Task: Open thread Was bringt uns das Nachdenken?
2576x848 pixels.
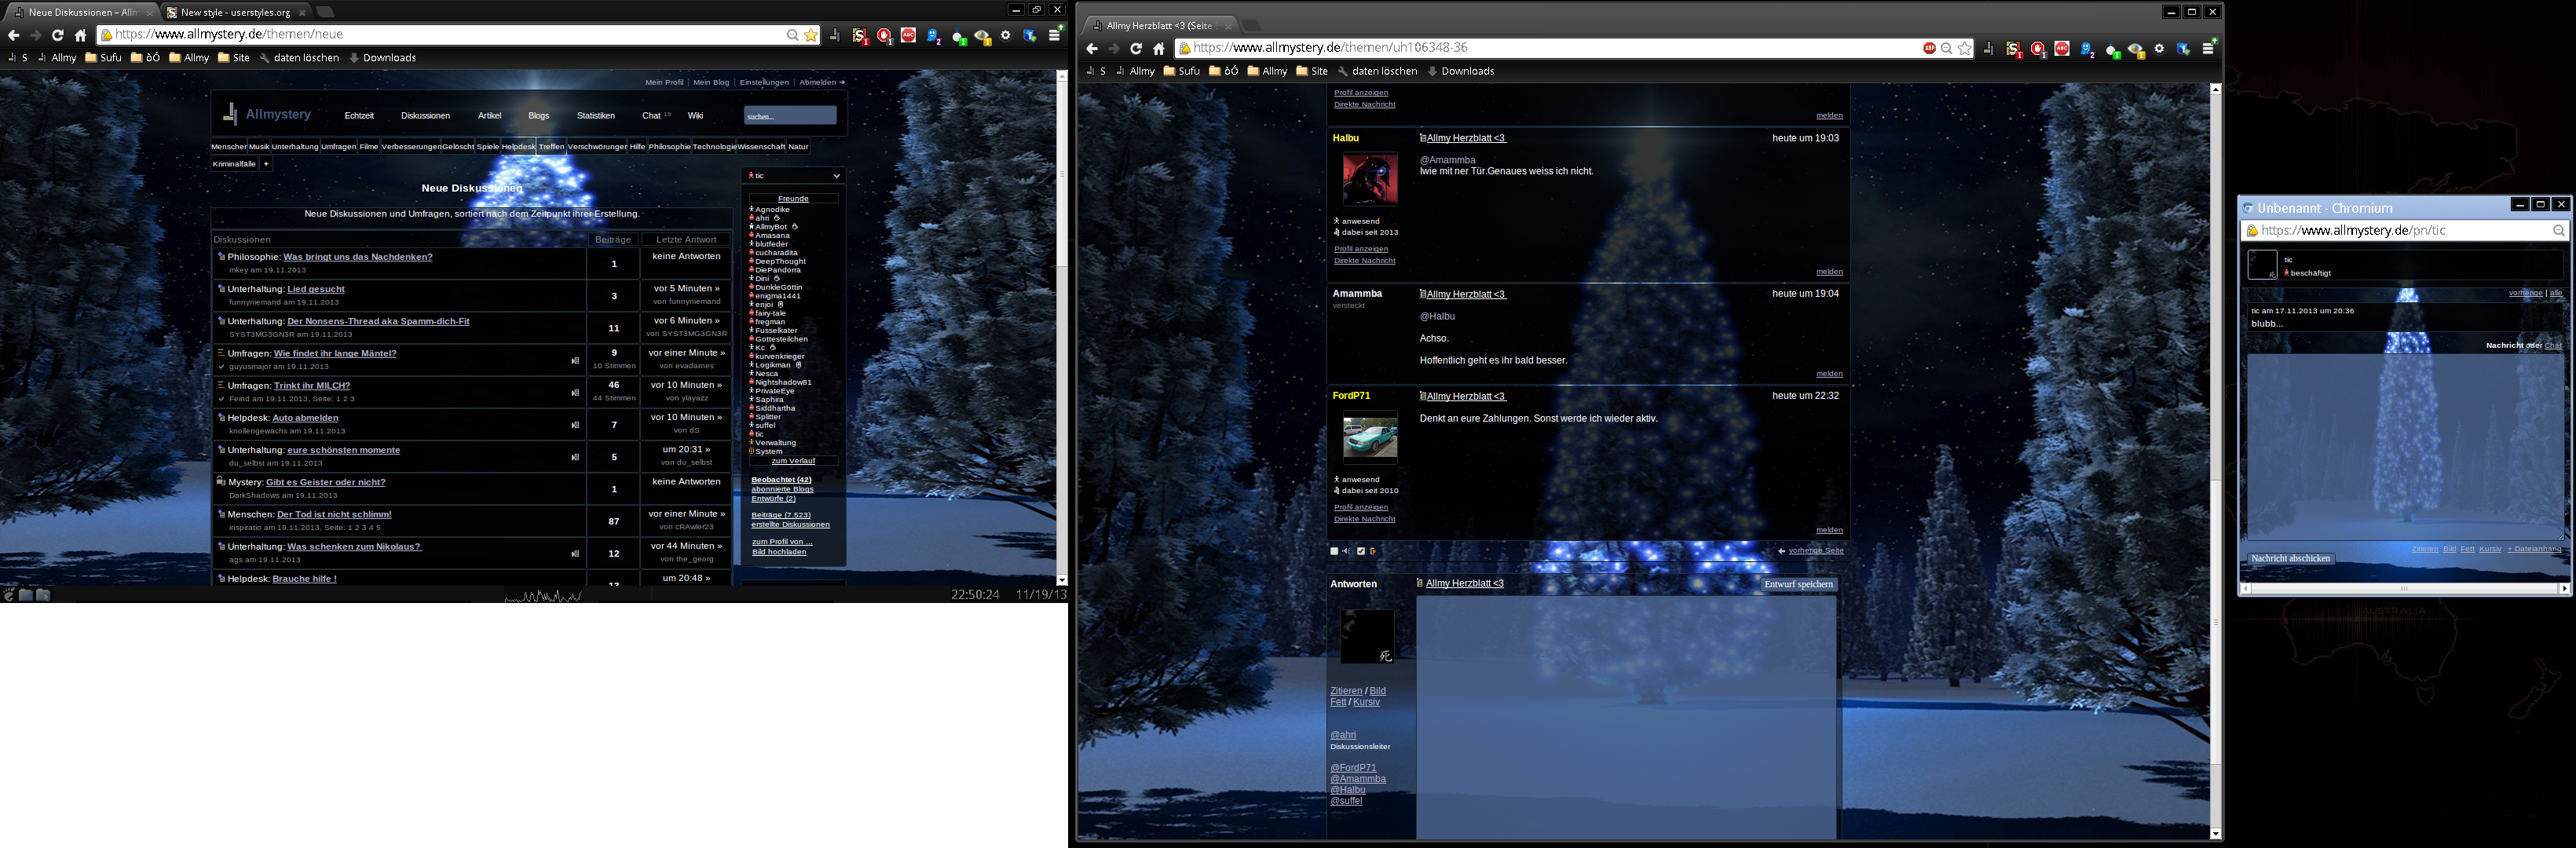Action: [358, 257]
